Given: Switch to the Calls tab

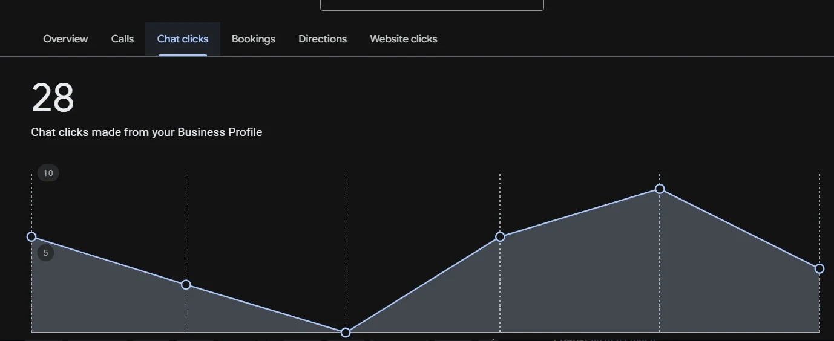Looking at the screenshot, I should pyautogui.click(x=122, y=39).
